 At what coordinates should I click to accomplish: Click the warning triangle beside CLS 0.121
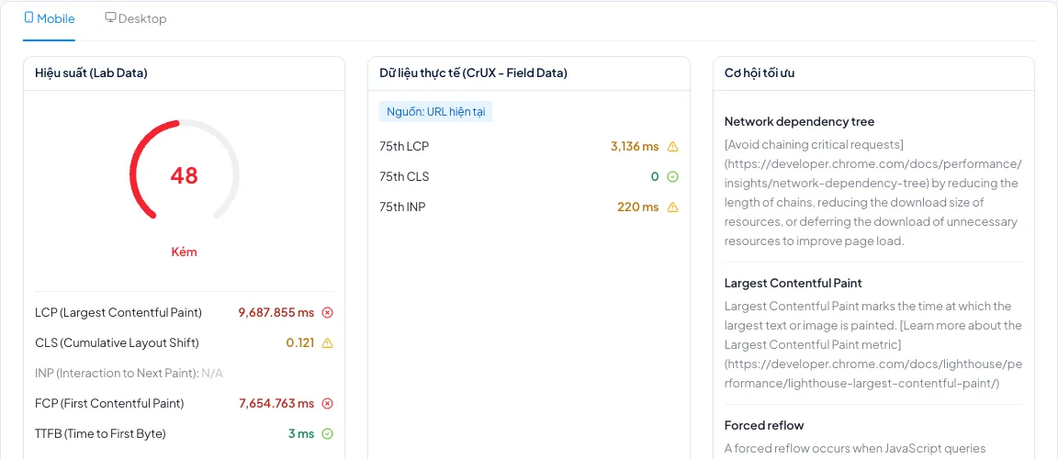(x=327, y=343)
